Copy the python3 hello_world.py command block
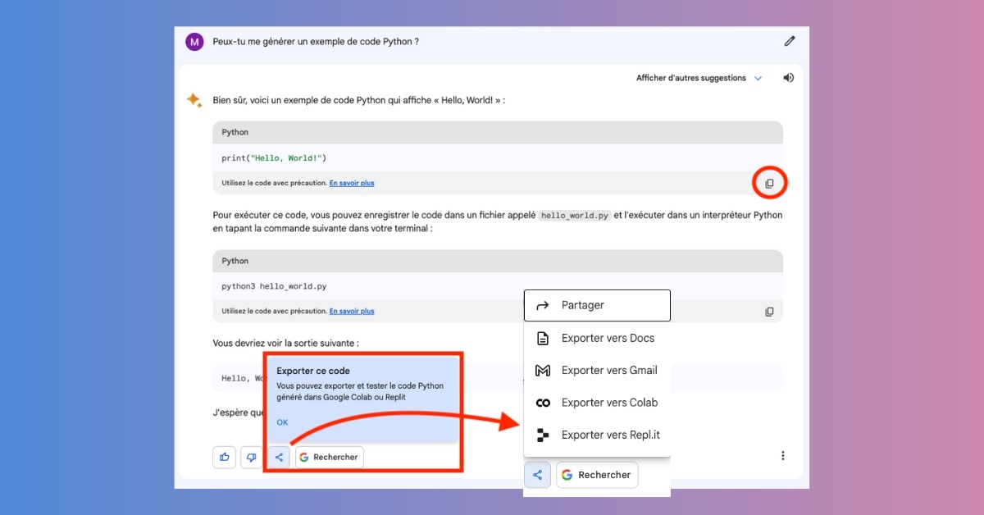Viewport: 984px width, 515px height. 769,312
